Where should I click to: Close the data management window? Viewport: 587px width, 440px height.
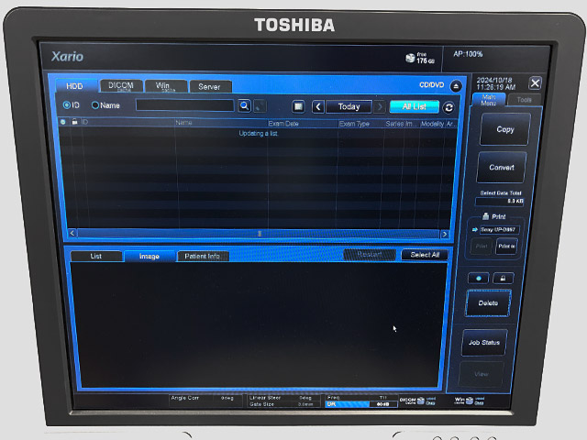[535, 83]
